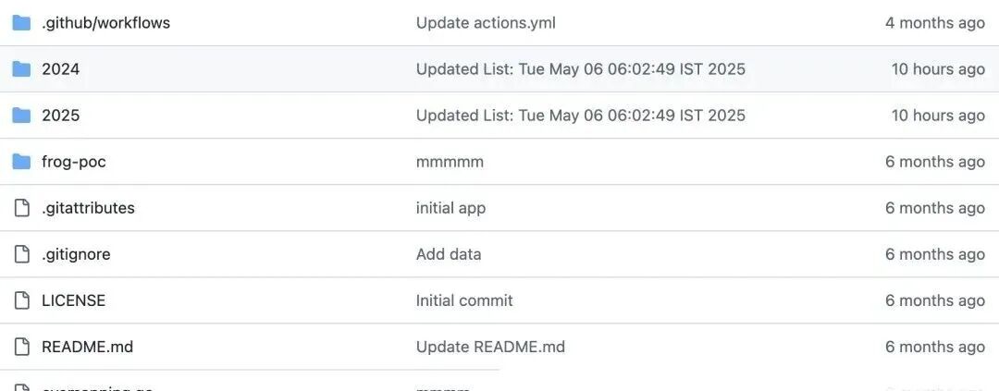Click the .github/workflows folder icon

[21, 23]
